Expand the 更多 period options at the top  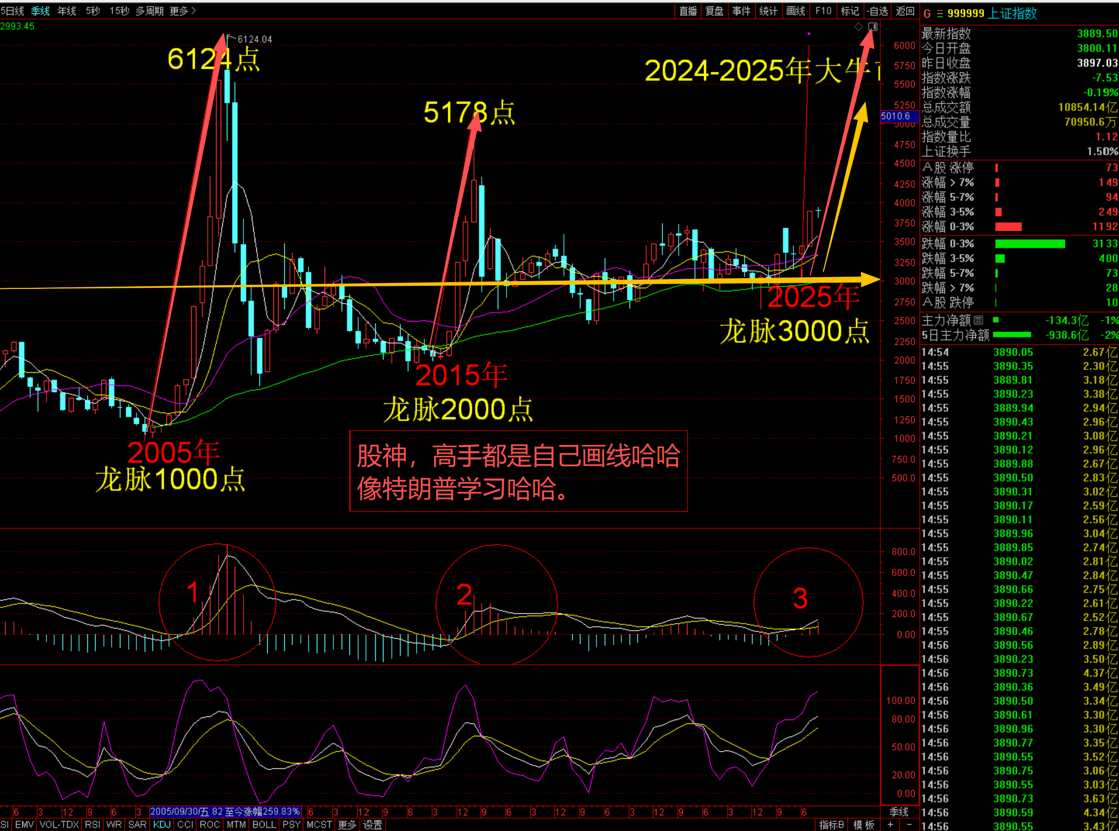[182, 11]
